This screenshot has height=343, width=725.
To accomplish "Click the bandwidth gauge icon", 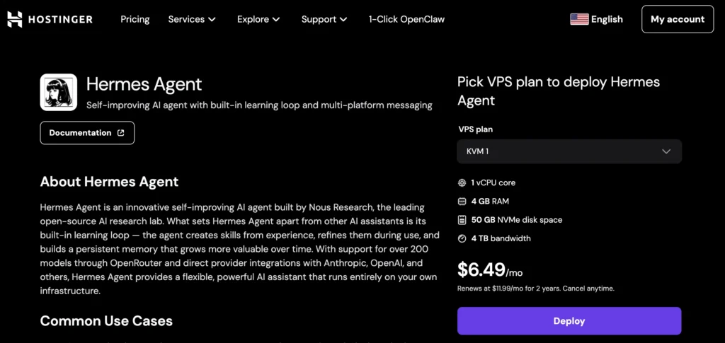I will point(462,238).
